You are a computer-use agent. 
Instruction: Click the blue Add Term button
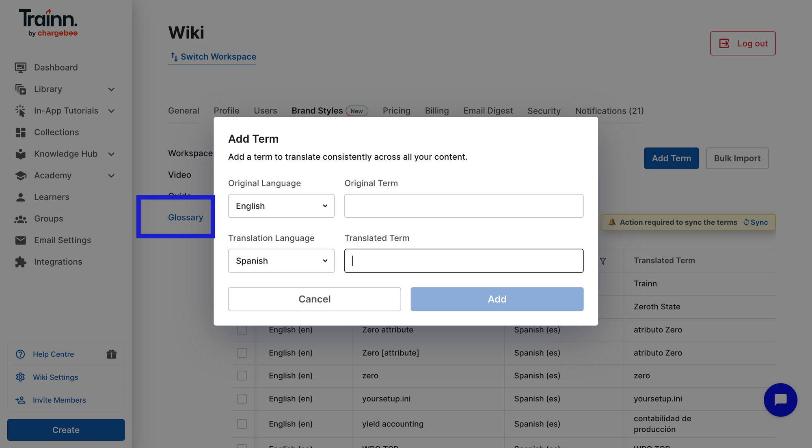click(x=672, y=158)
